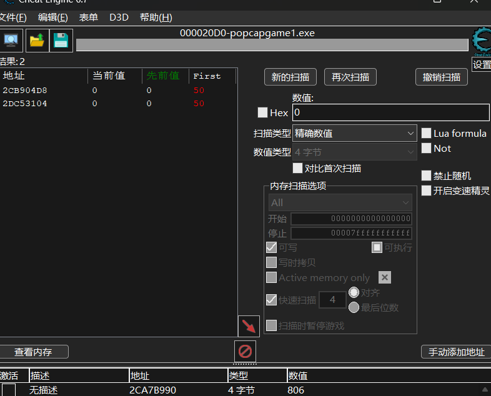Open the 数值类型 dropdown showing 4 字节

point(354,152)
